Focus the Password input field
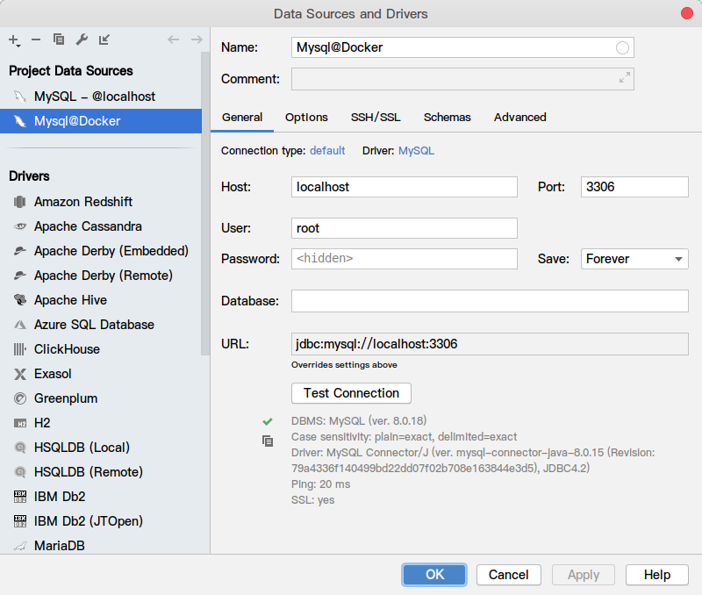This screenshot has width=702, height=595. tap(405, 259)
